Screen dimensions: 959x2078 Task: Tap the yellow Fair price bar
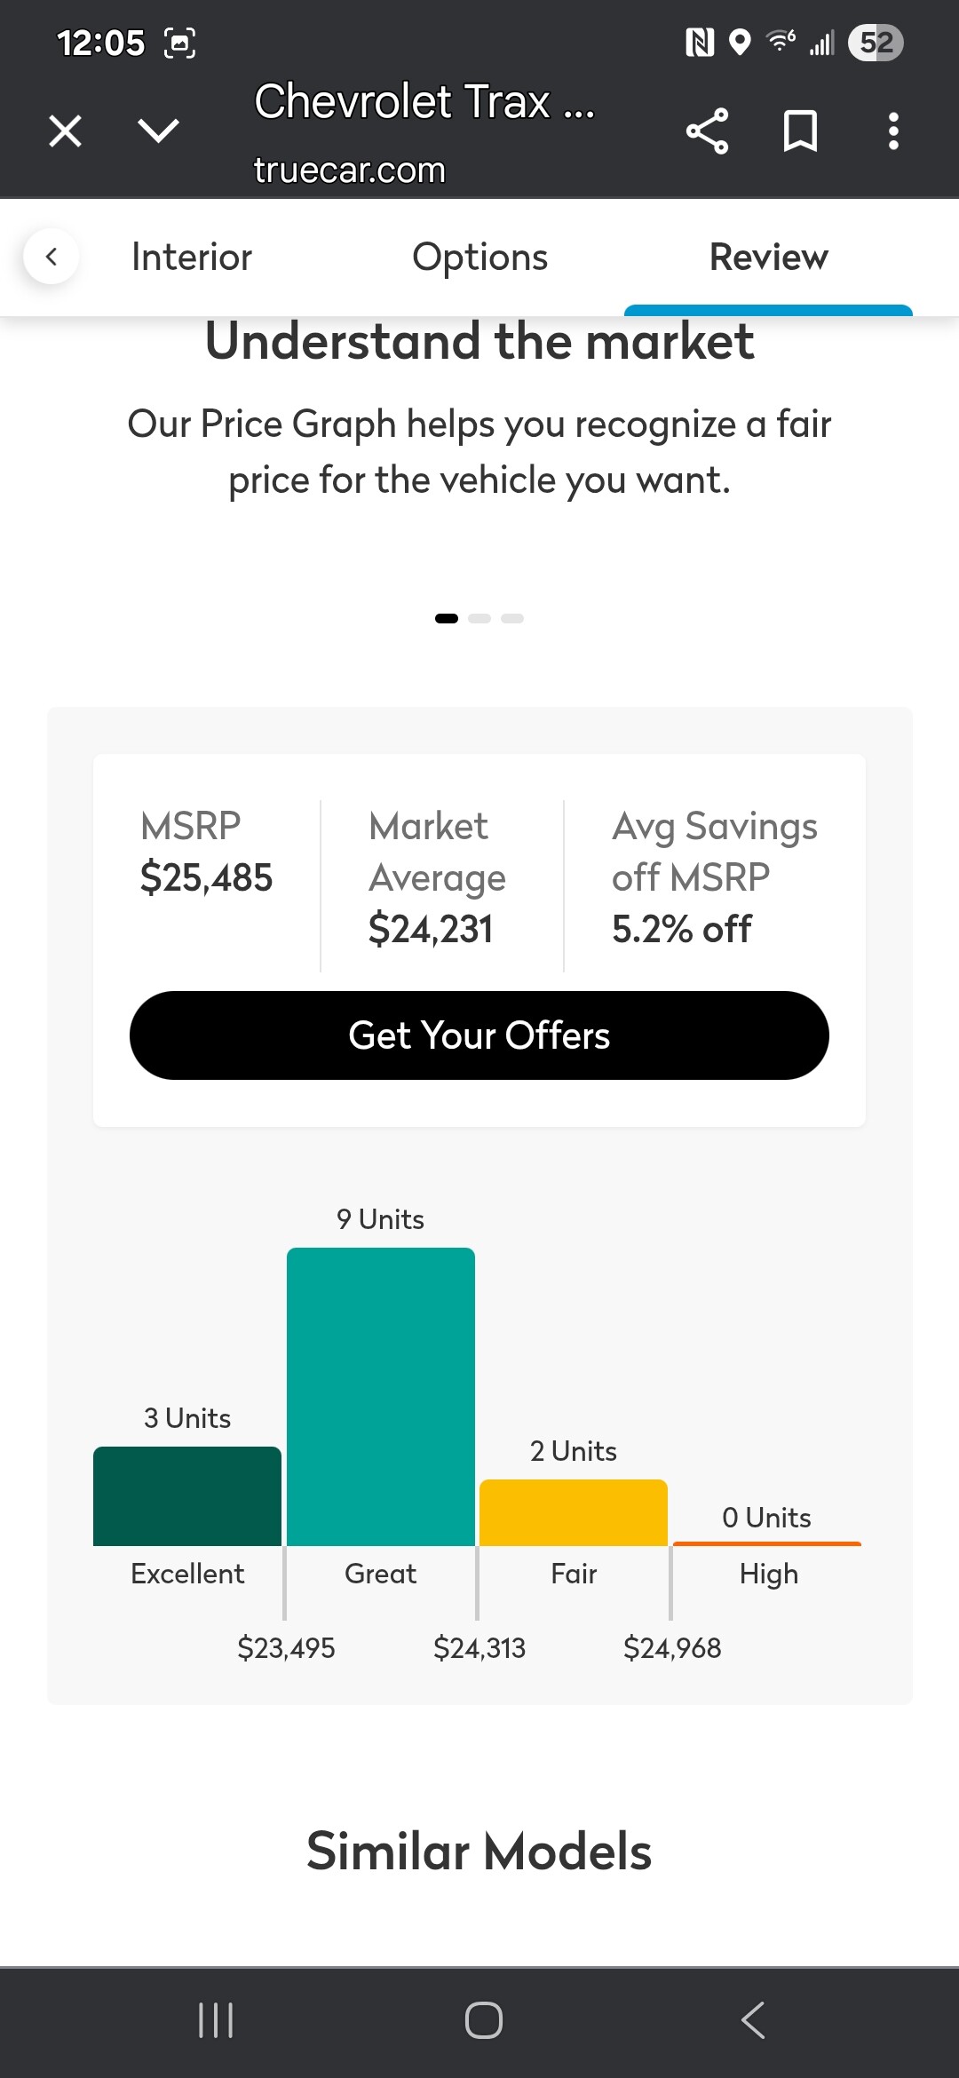(574, 1512)
